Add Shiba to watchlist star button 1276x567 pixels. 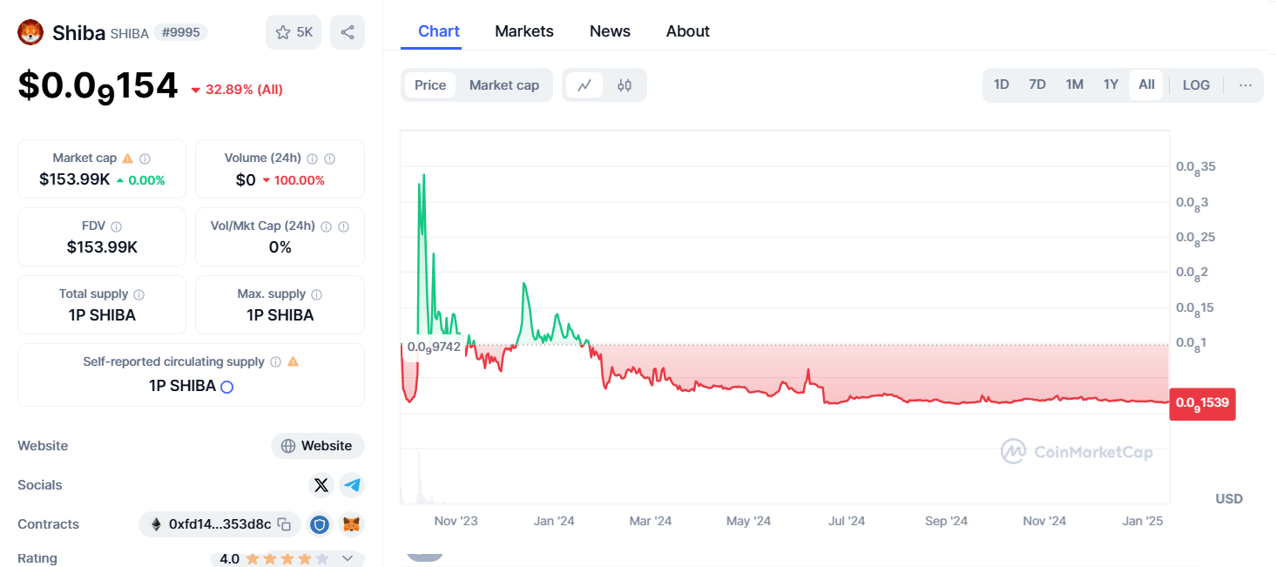click(x=294, y=32)
